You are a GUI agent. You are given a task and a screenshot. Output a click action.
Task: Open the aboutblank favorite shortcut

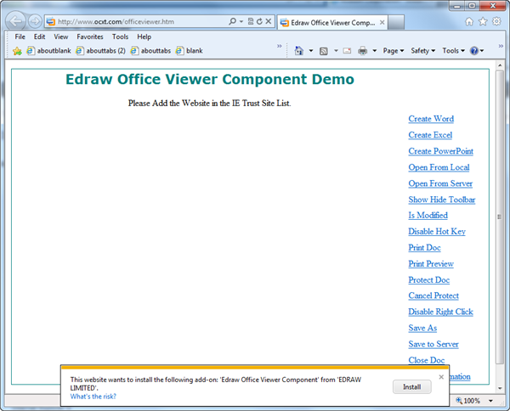point(48,51)
